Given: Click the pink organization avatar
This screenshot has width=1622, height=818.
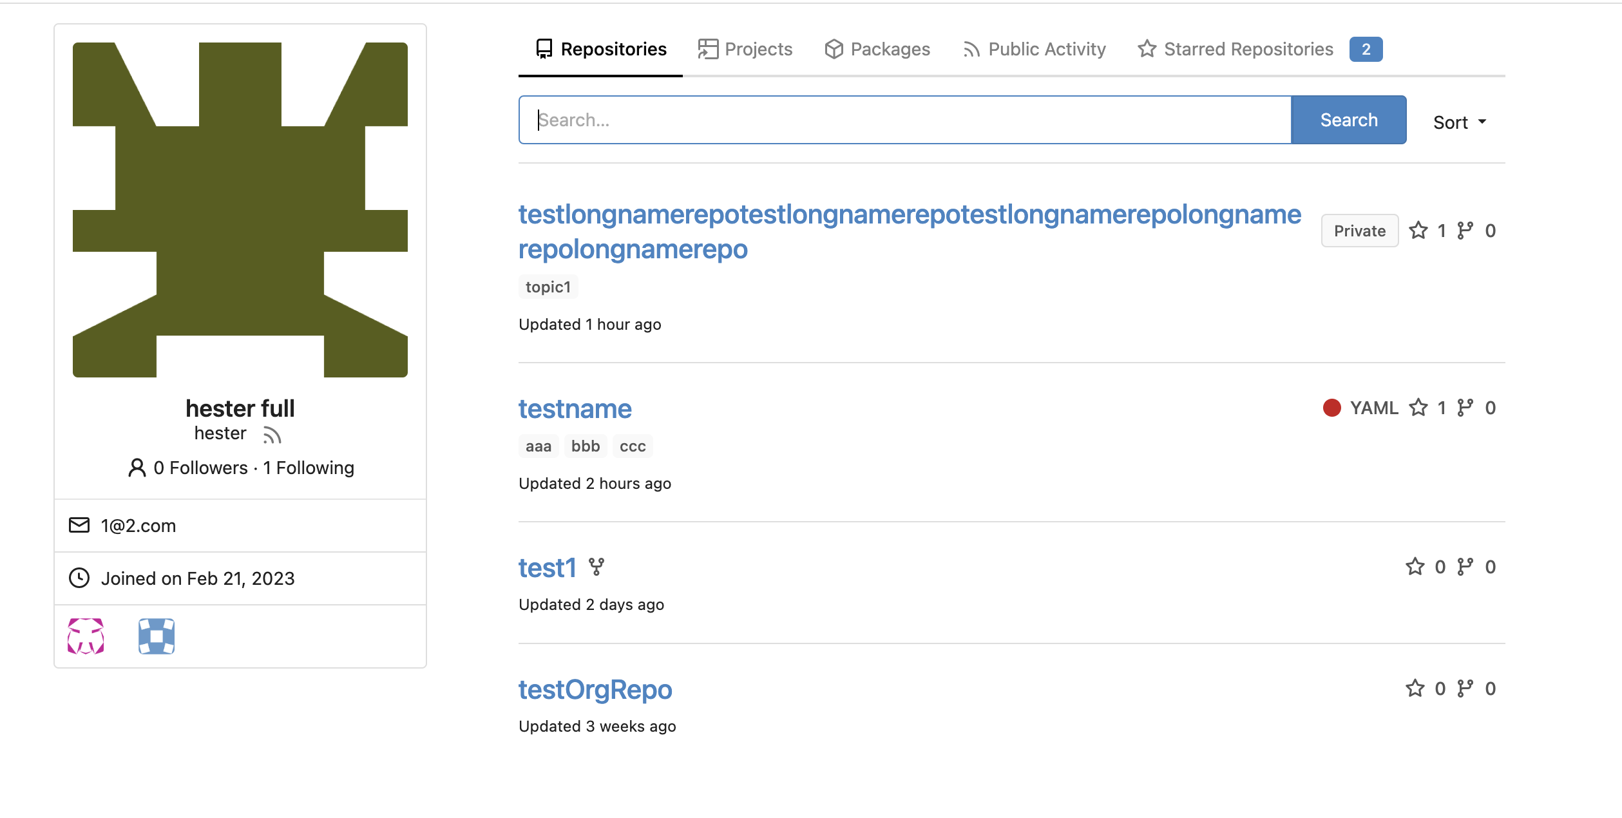Looking at the screenshot, I should coord(86,636).
